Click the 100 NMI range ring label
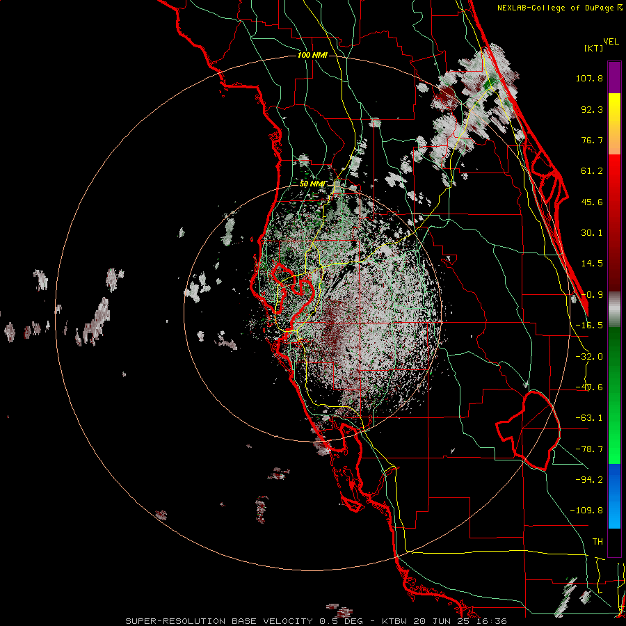Screen dimensions: 626x626 click(x=312, y=55)
